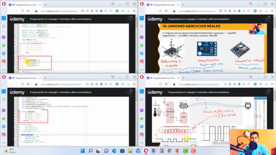Open the Windows Start menu
The image size is (276, 155).
coord(82,151)
